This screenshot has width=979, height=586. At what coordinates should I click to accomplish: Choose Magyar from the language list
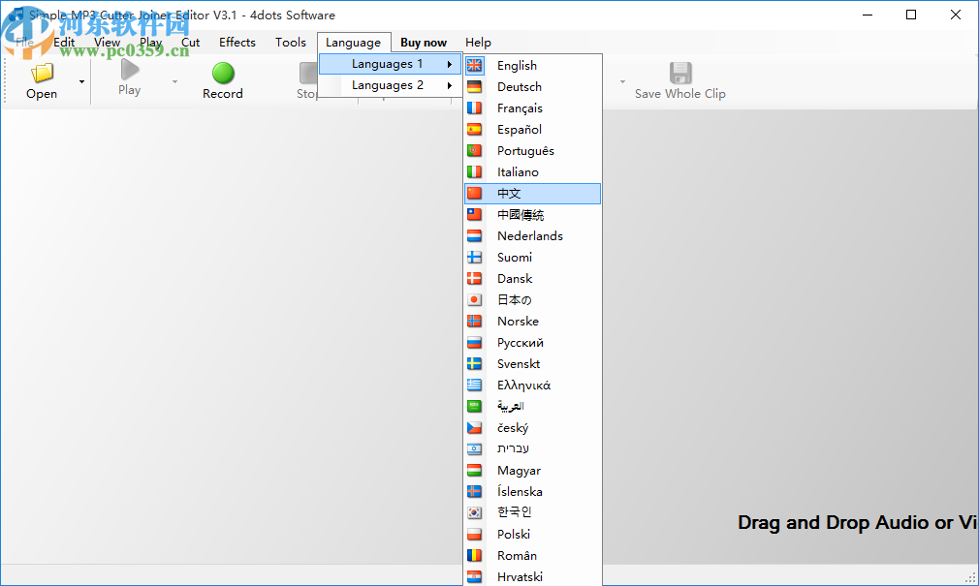click(532, 470)
